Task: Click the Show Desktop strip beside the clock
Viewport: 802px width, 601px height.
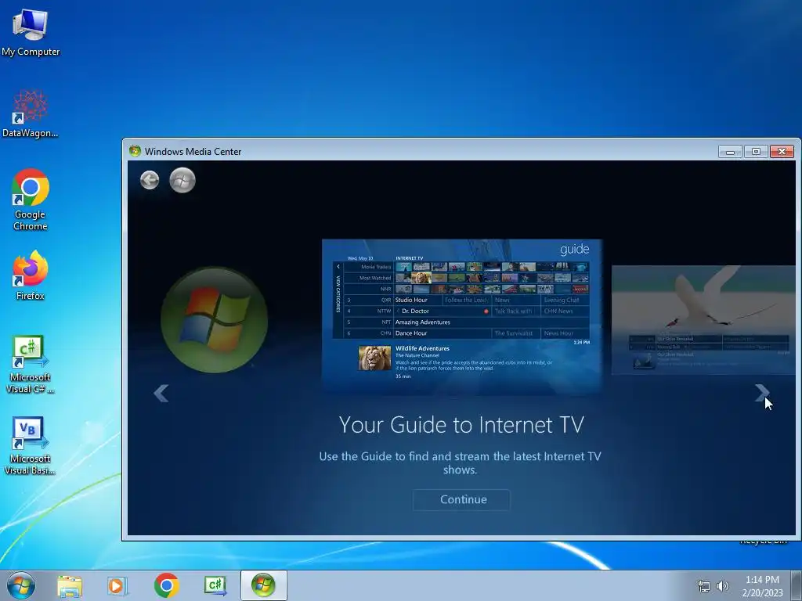Action: click(x=797, y=586)
